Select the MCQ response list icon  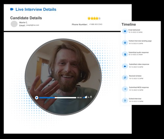click(125, 89)
